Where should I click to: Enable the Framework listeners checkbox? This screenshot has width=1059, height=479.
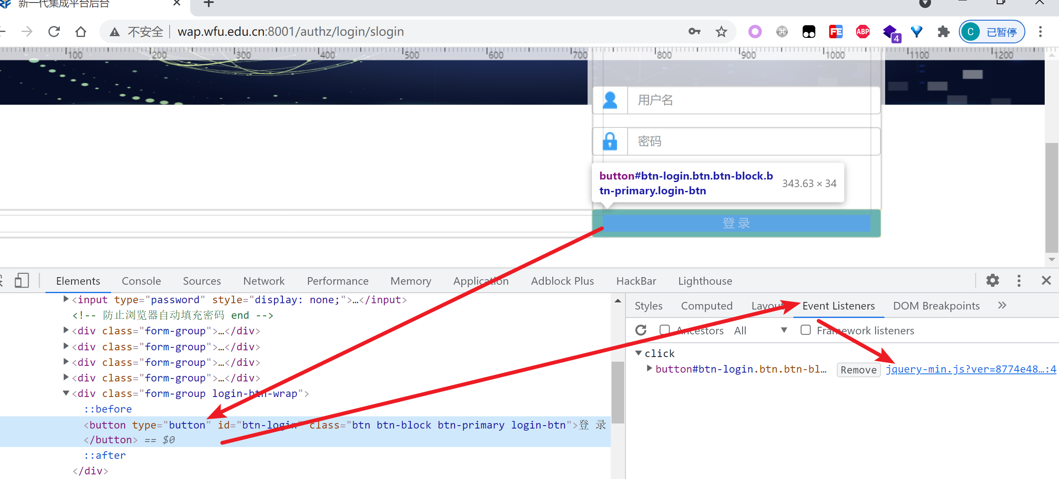(806, 330)
